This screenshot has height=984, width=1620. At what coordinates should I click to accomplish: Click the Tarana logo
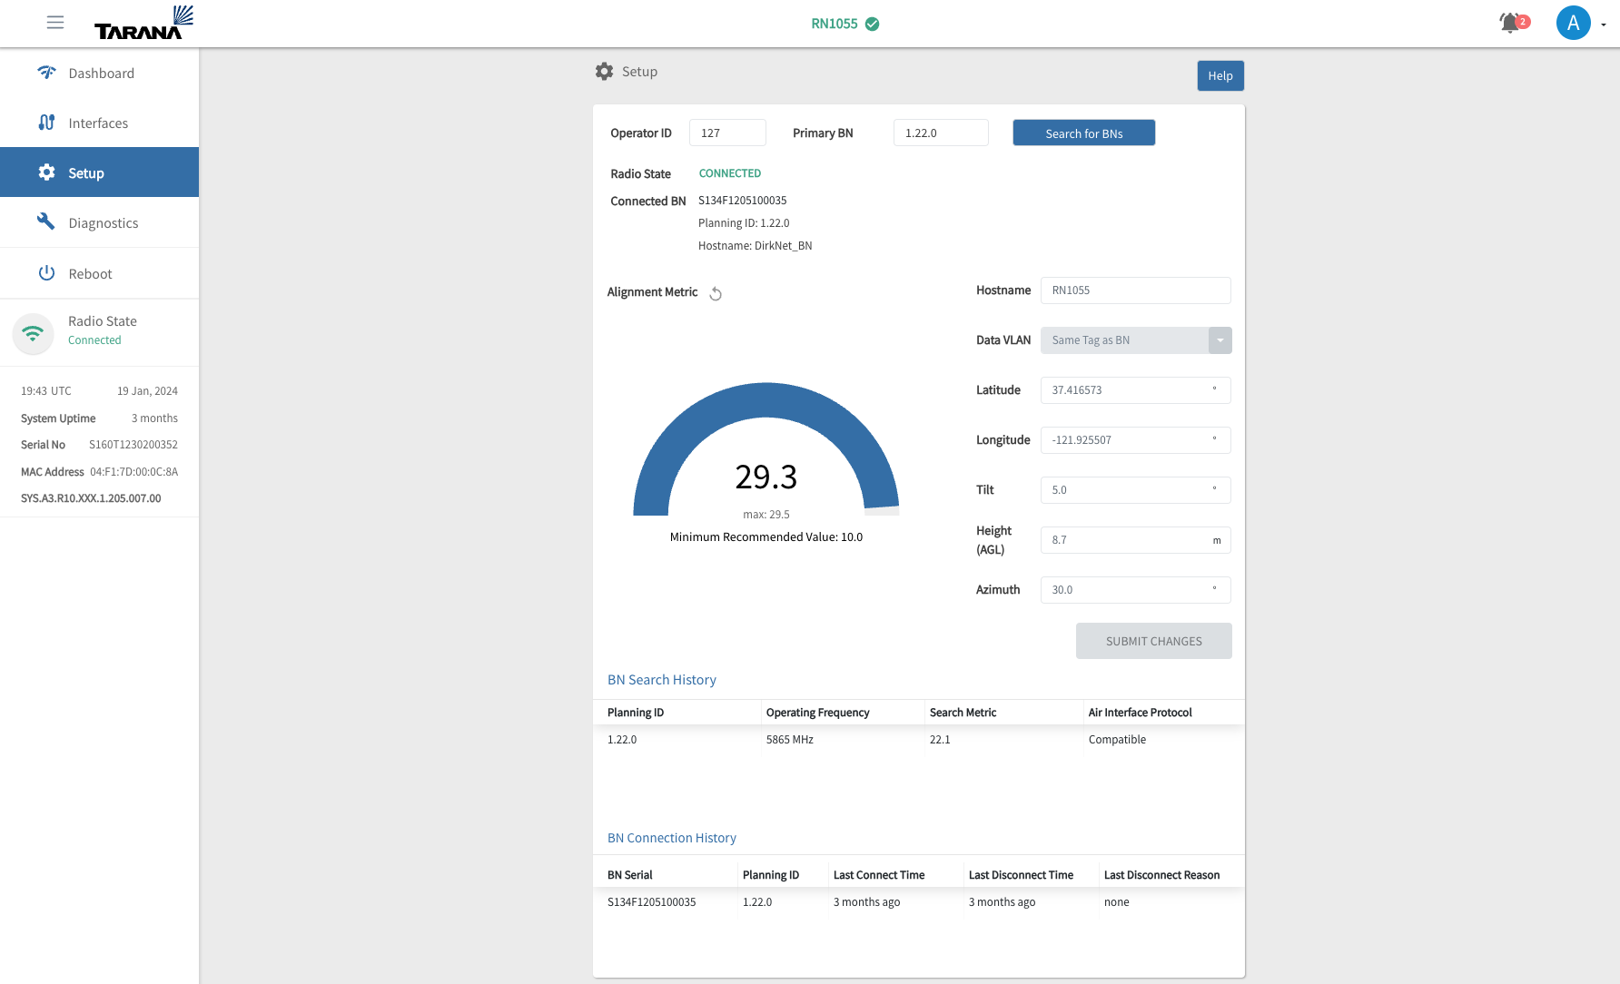point(144,24)
